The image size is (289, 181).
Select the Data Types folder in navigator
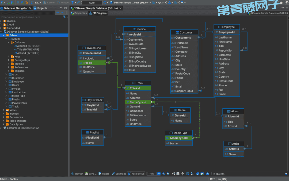pos(14,125)
